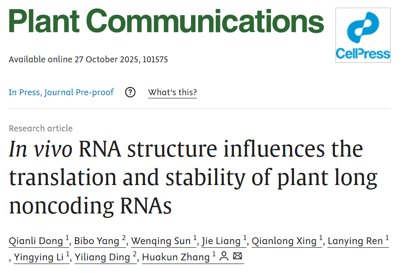The image size is (401, 273).
Task: Select author Bibo Yang
Action: point(97,241)
